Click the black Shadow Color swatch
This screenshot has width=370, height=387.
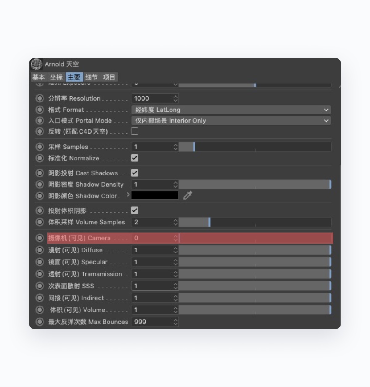pos(155,195)
